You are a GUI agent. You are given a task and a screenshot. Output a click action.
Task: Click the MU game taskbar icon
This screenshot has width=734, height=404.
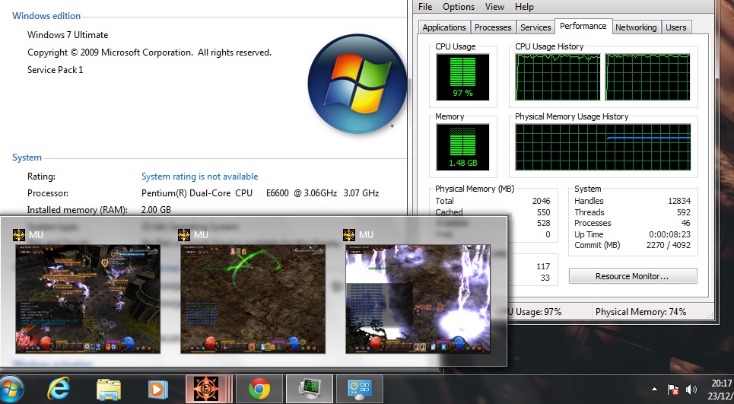[206, 389]
